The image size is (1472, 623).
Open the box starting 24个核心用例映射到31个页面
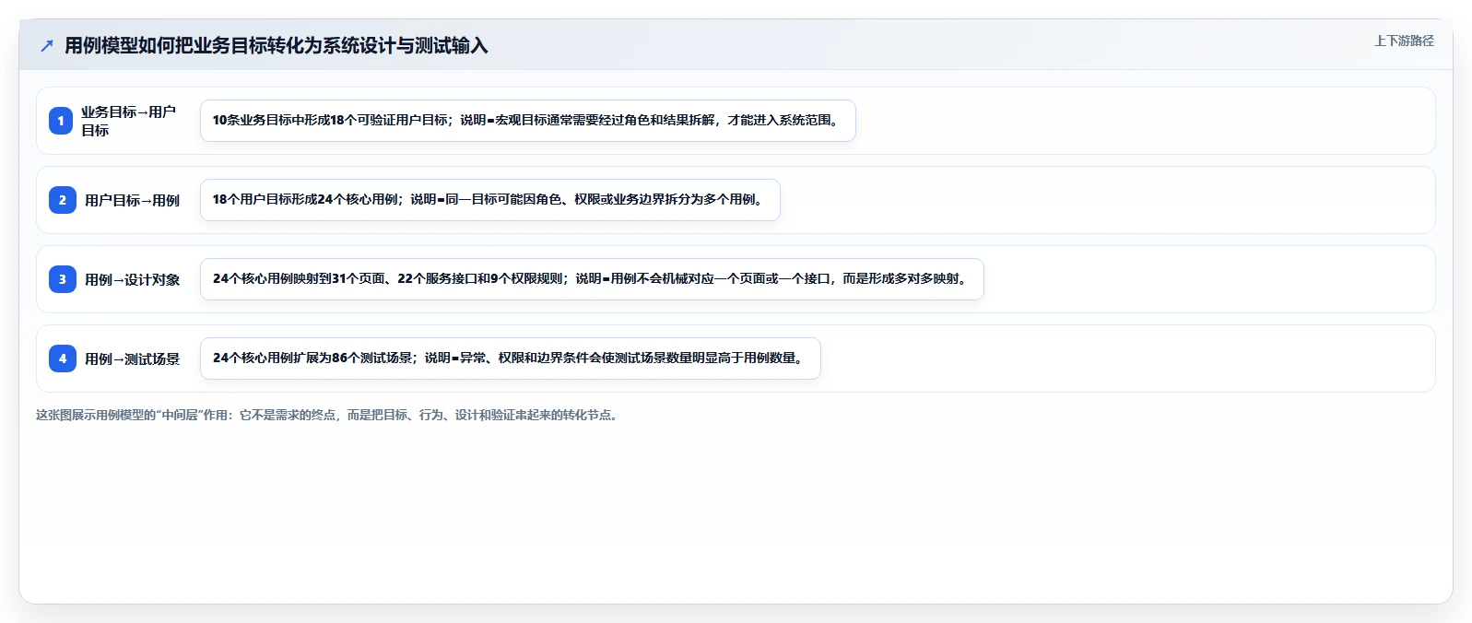[x=592, y=279]
